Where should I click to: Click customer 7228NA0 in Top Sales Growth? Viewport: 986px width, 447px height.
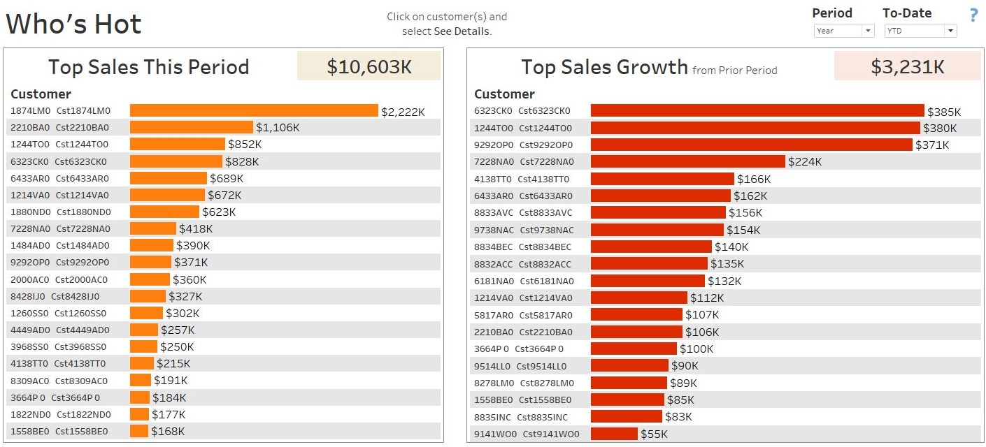pyautogui.click(x=524, y=161)
